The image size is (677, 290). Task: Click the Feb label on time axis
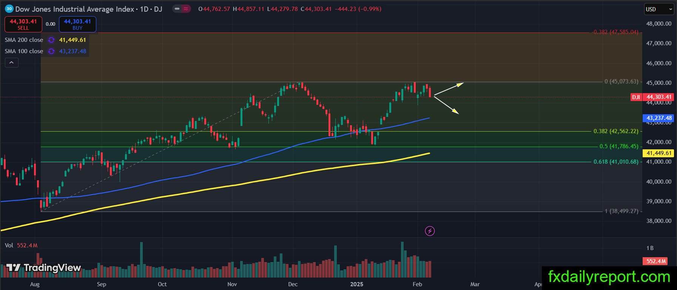click(417, 284)
